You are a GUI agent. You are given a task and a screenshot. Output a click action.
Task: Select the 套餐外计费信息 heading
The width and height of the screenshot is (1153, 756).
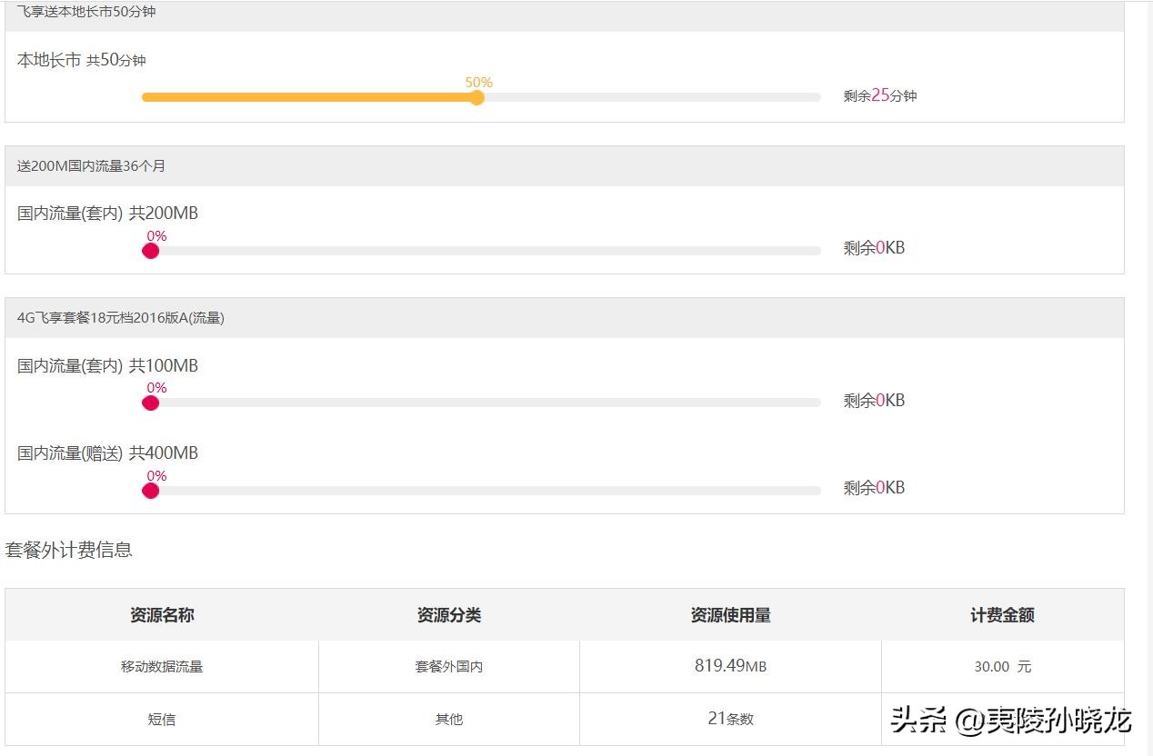coord(69,549)
